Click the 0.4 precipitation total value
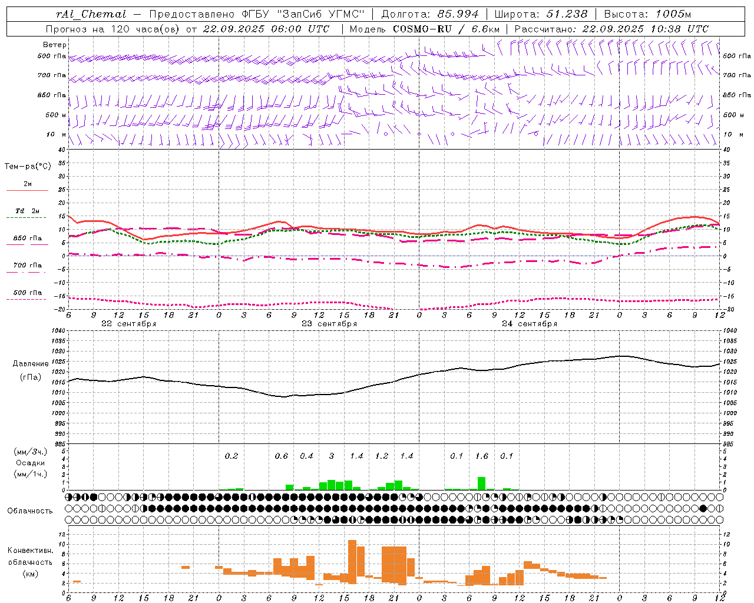 306,456
